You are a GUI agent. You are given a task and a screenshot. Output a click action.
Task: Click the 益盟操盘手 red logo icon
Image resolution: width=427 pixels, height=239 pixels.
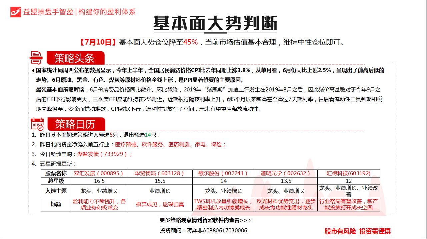click(x=16, y=12)
